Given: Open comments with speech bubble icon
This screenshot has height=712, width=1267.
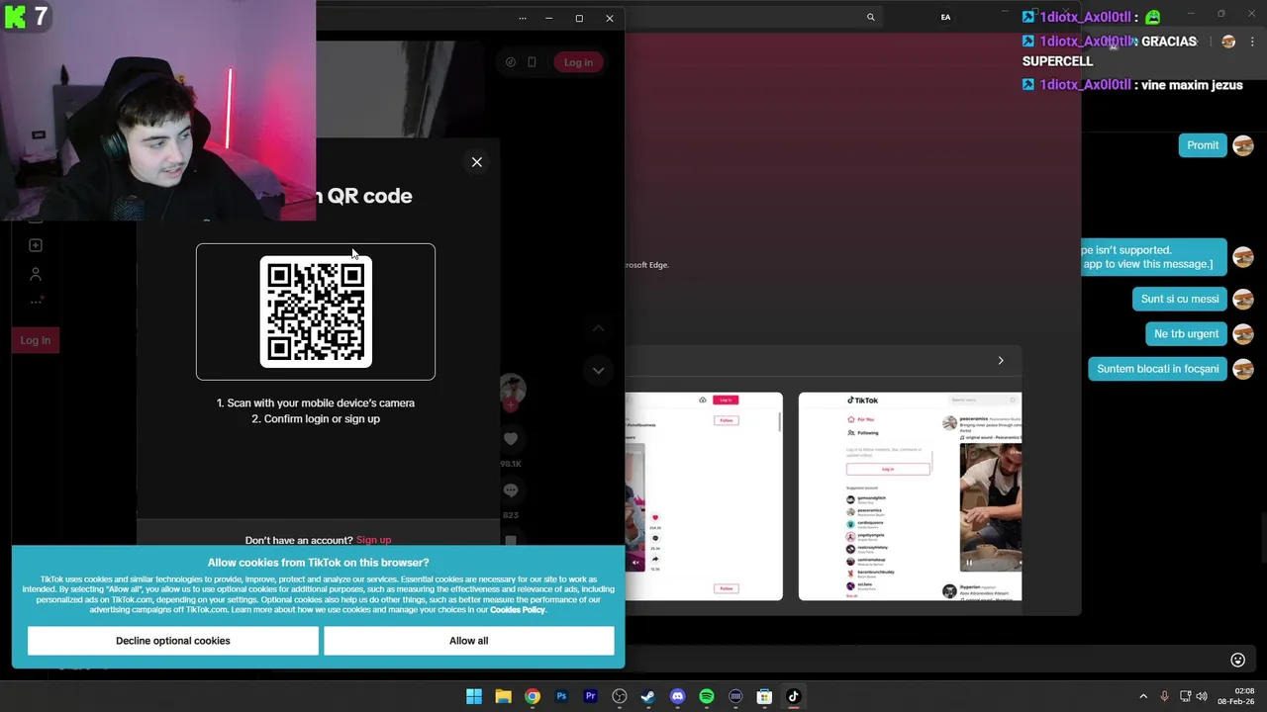Looking at the screenshot, I should (x=511, y=490).
